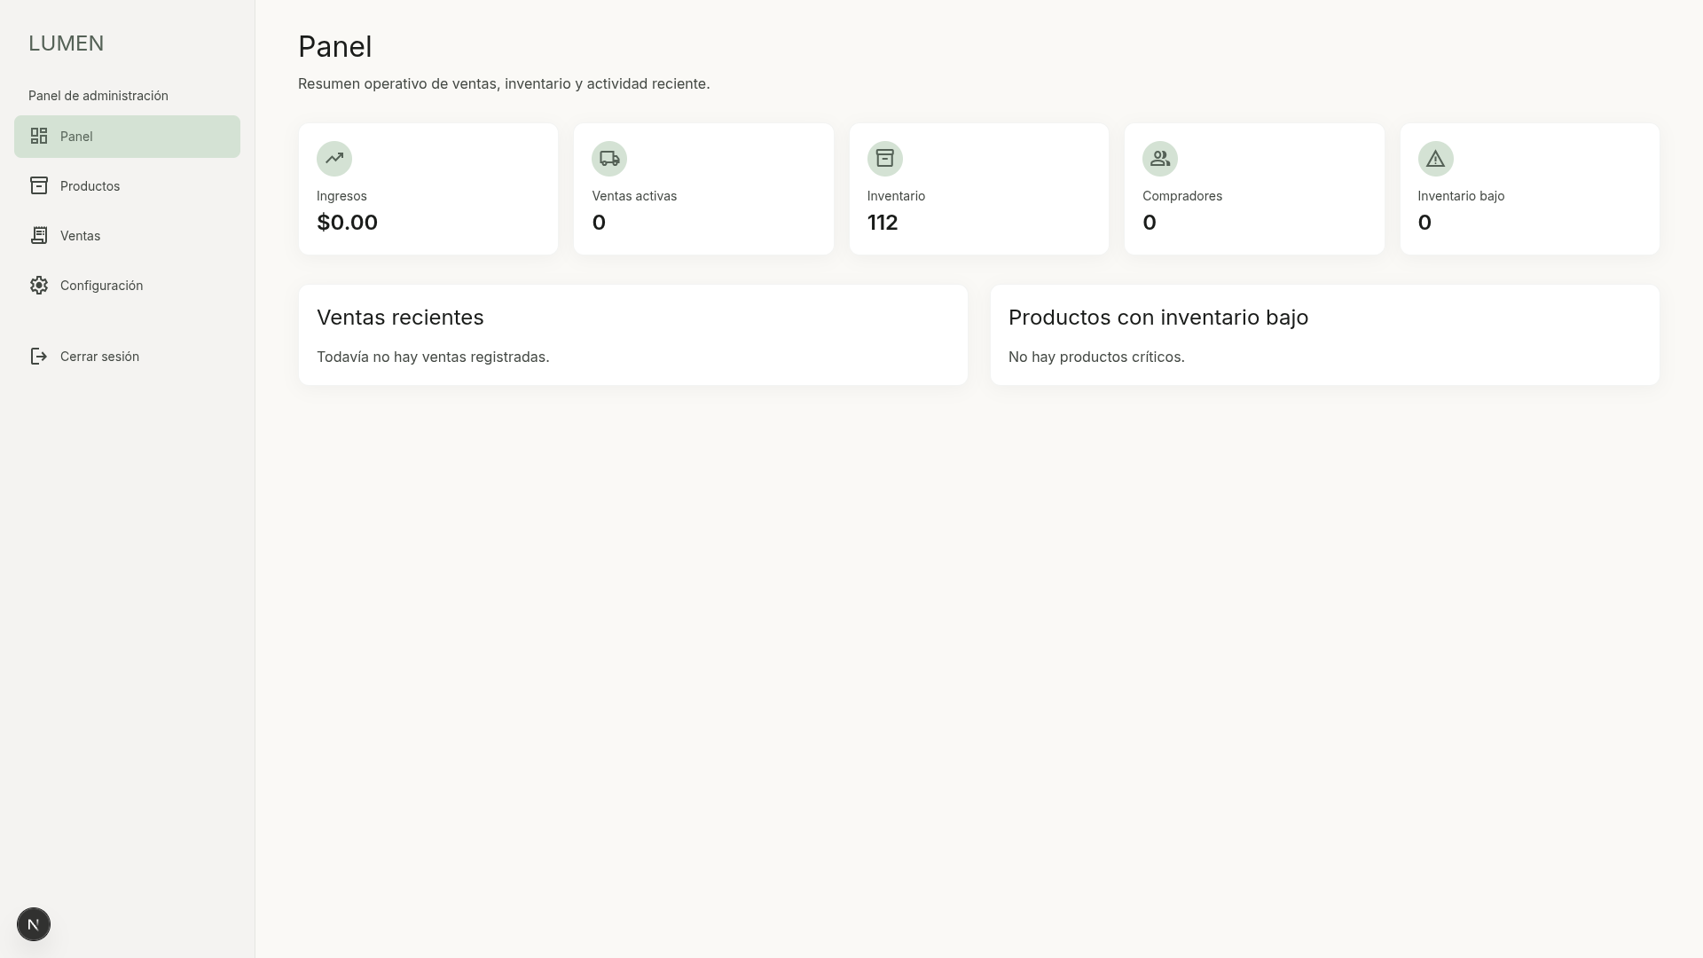
Task: Click the Ventas recientes heading
Action: tap(400, 318)
